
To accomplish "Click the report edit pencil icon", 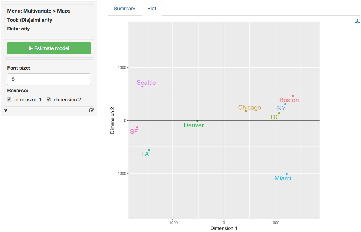I will [x=91, y=111].
